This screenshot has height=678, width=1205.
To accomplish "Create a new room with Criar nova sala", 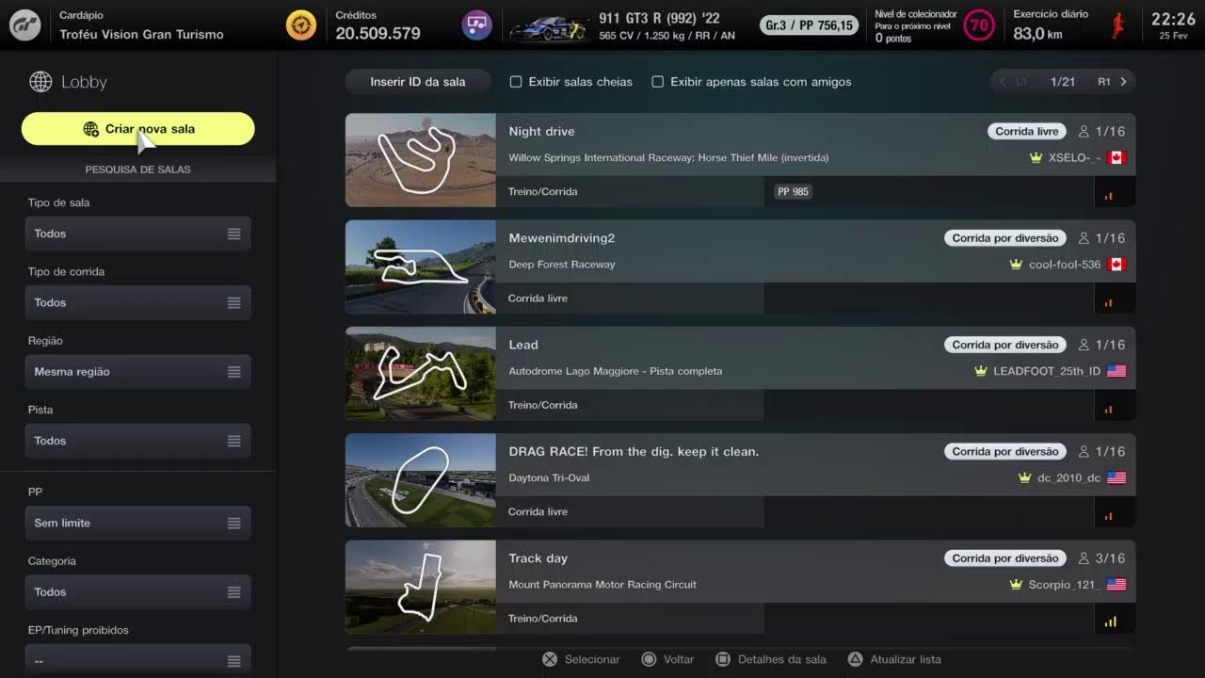I will (138, 129).
